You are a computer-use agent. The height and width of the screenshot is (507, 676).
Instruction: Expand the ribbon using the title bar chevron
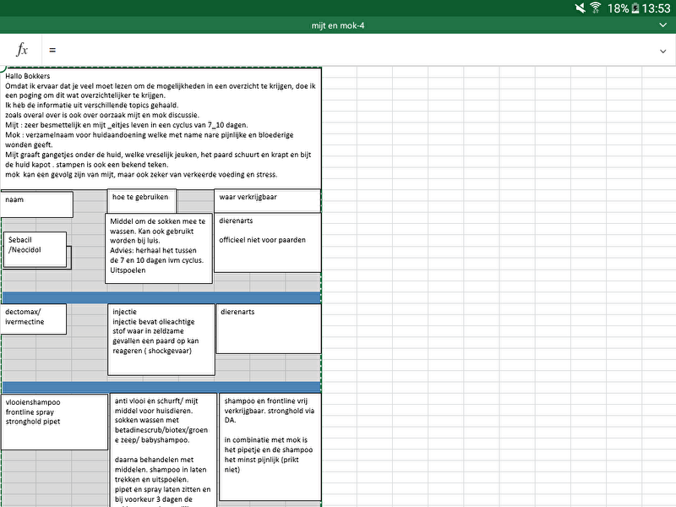(663, 25)
